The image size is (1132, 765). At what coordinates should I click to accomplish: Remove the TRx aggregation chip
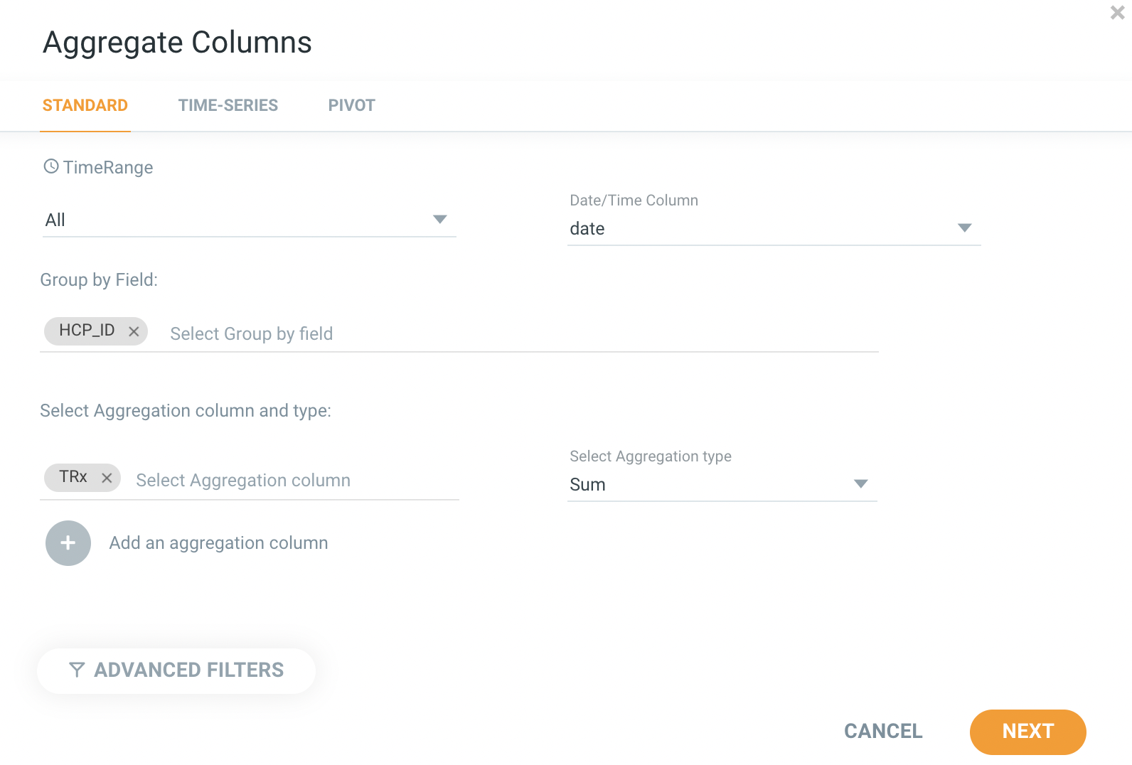click(107, 478)
